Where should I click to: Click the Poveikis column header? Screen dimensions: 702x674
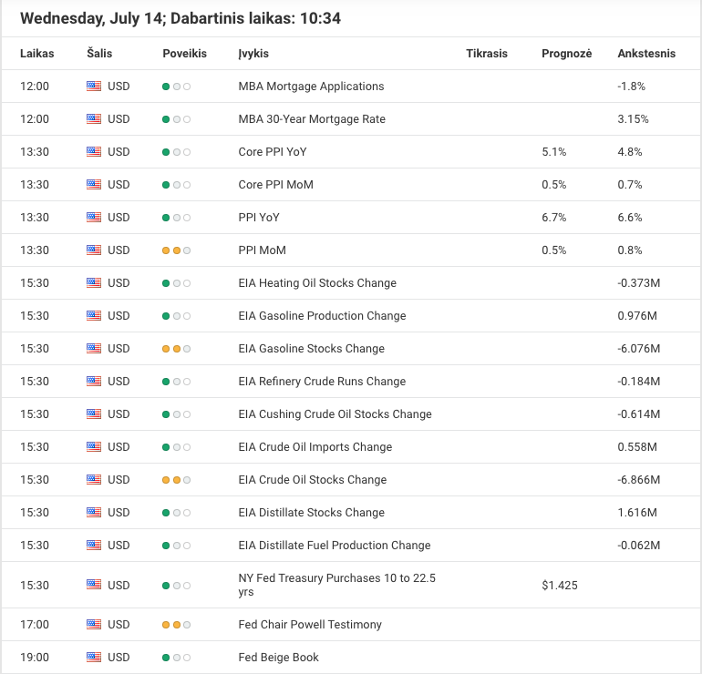pos(184,53)
